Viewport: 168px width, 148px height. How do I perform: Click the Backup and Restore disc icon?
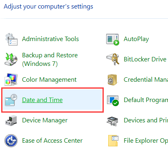click(11, 59)
